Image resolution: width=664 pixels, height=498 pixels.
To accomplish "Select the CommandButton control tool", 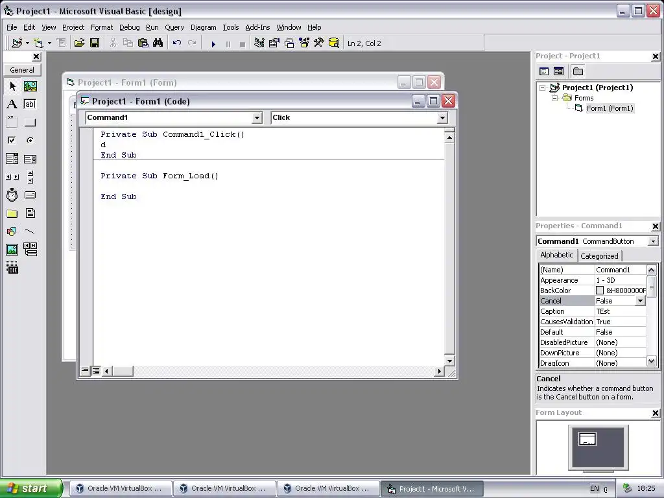I will tap(30, 123).
